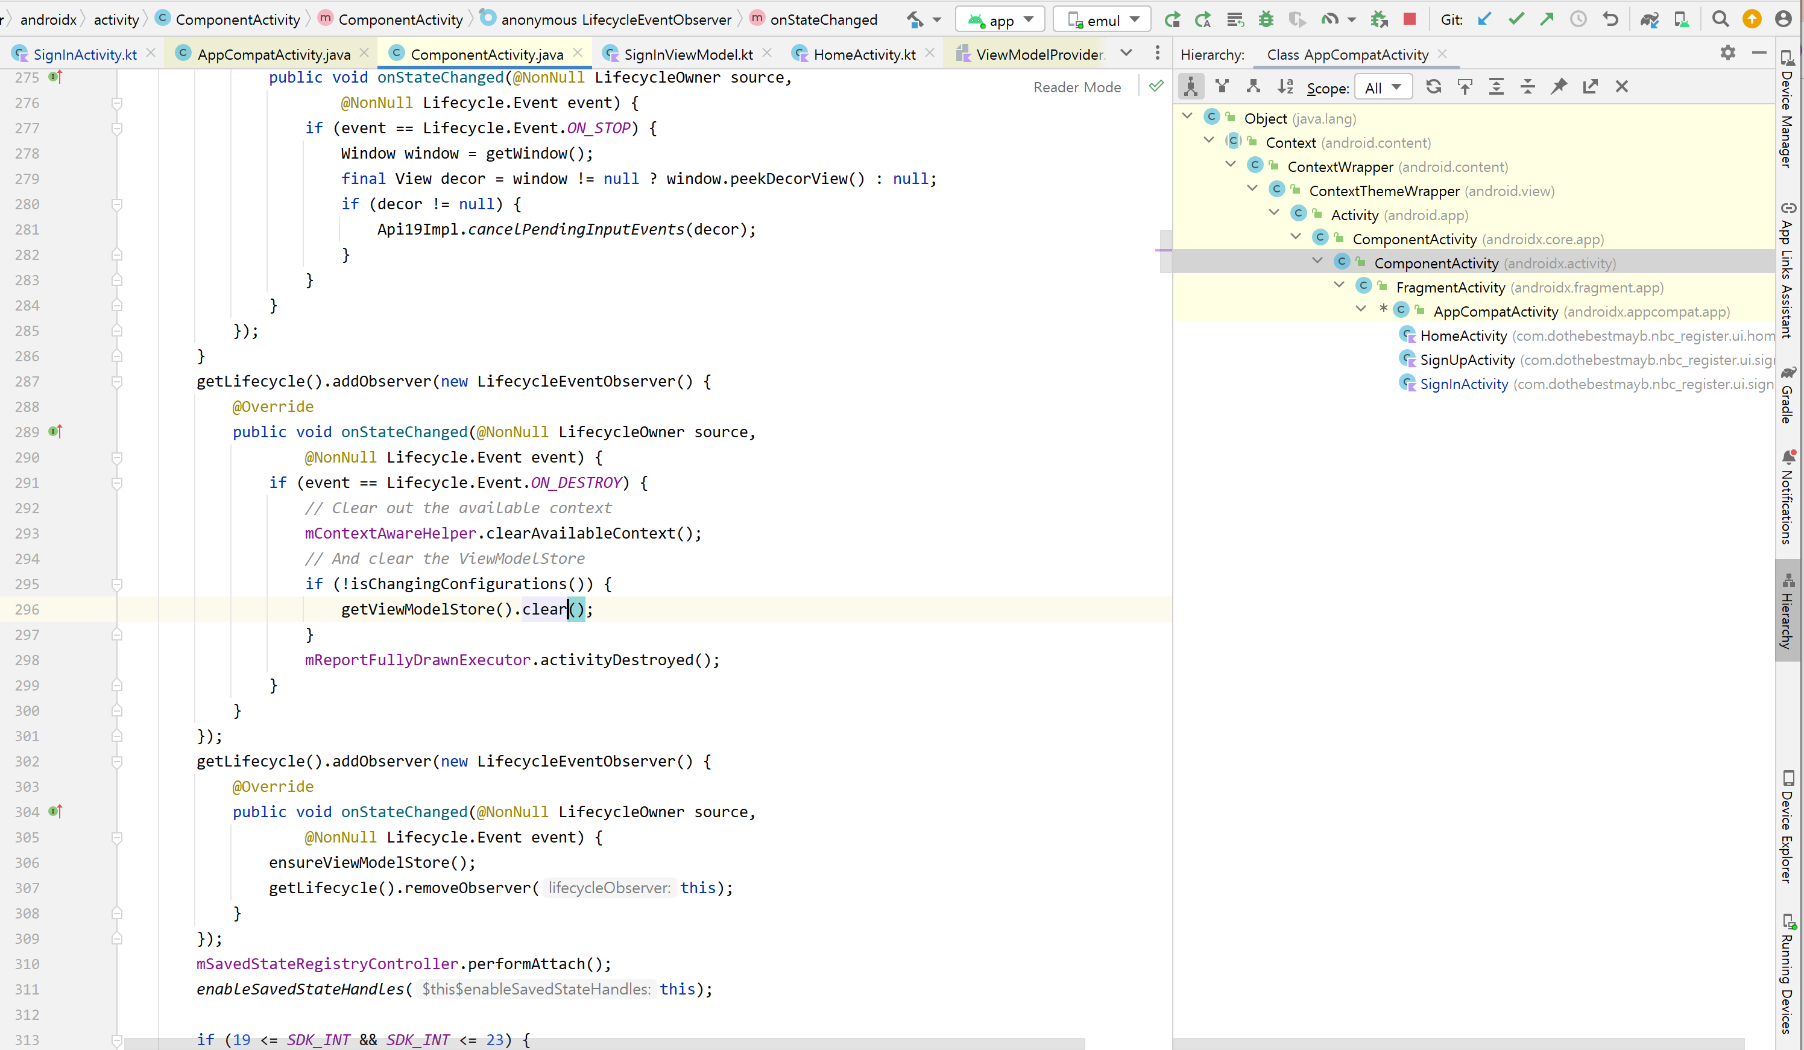This screenshot has width=1804, height=1050.
Task: Click override gutter marker on line 289
Action: pyautogui.click(x=56, y=431)
